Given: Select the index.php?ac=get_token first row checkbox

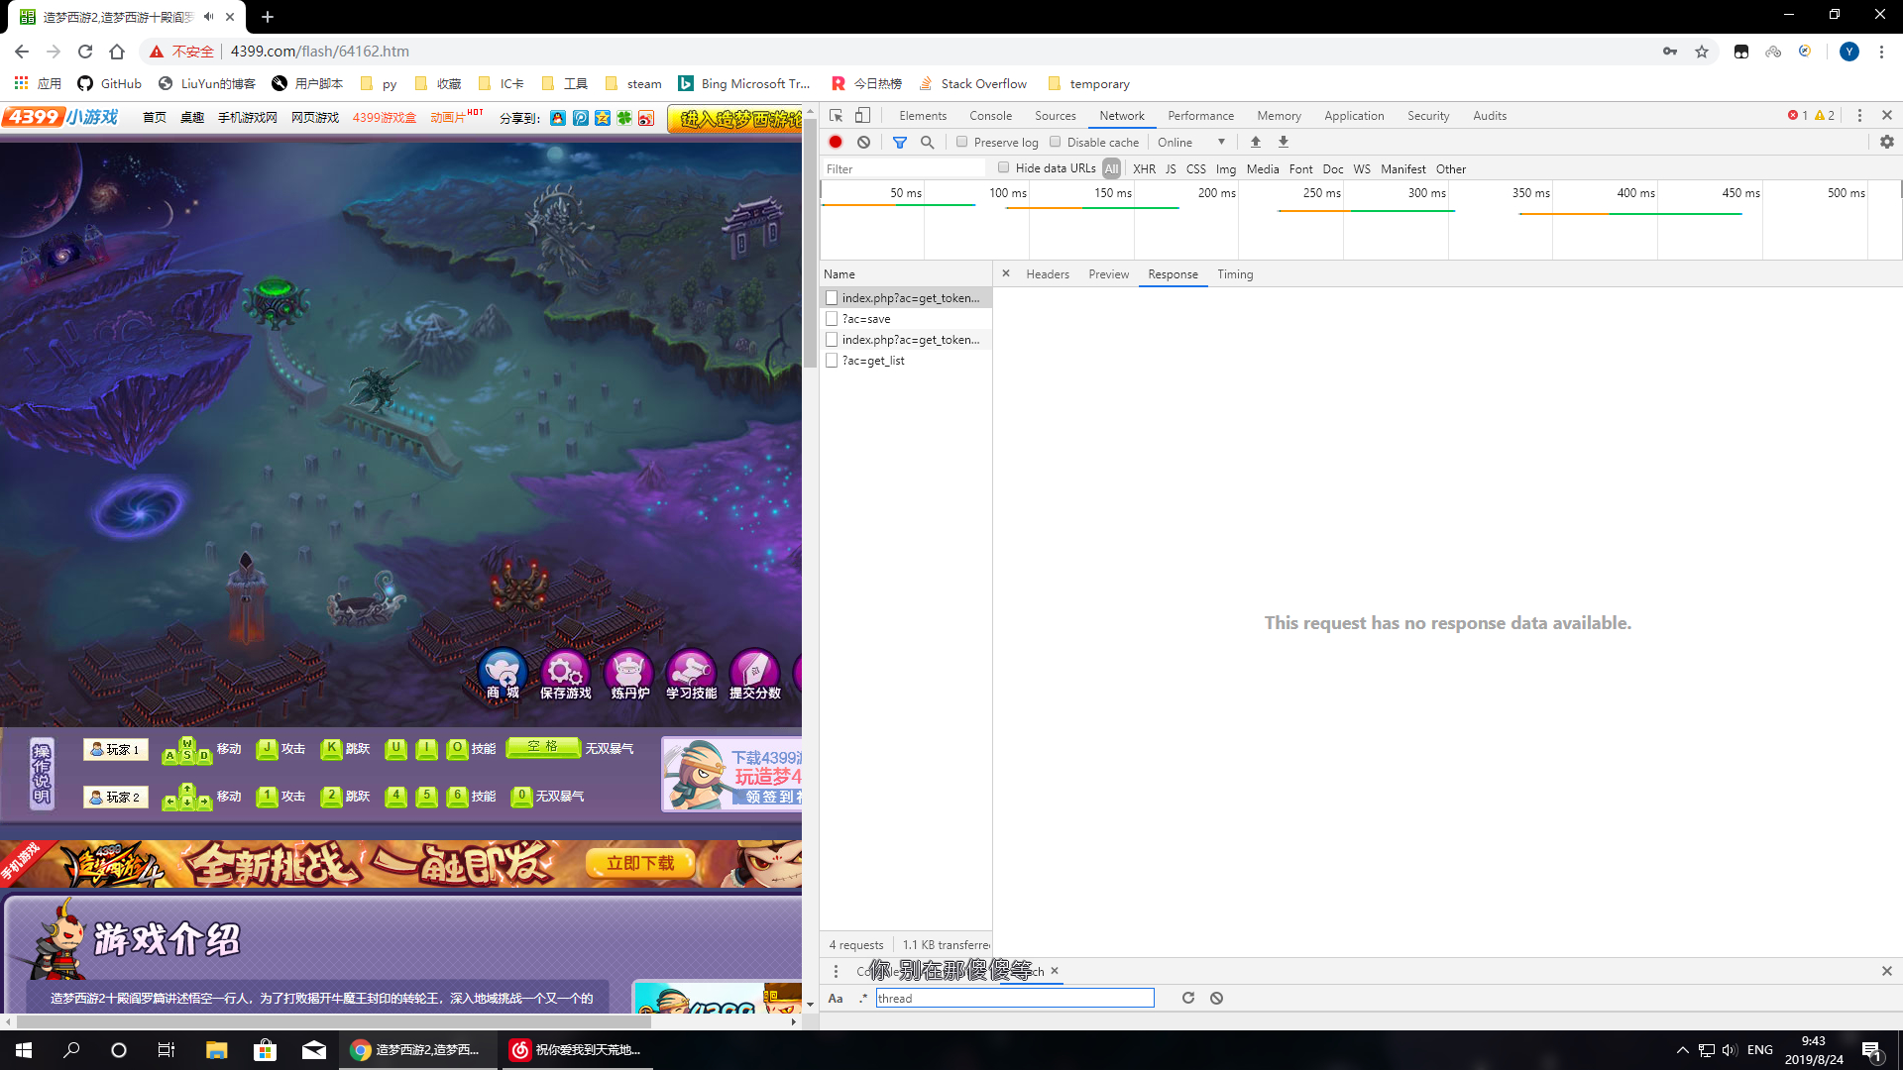Looking at the screenshot, I should pos(832,298).
